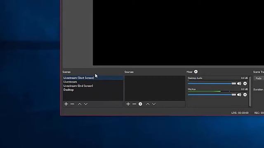Image resolution: width=264 pixels, height=148 pixels.
Task: Open the Mic/Aux settings gear
Action: tap(245, 95)
